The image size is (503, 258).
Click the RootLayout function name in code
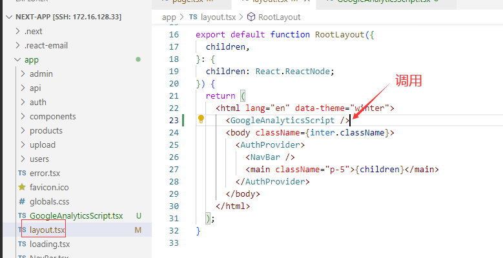click(x=340, y=35)
